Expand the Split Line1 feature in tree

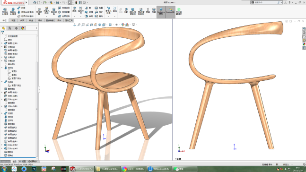point(2,47)
